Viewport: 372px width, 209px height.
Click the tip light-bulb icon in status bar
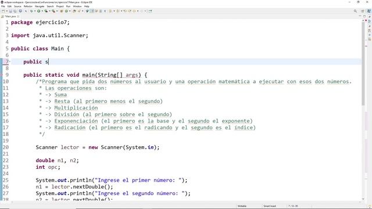(x=370, y=207)
